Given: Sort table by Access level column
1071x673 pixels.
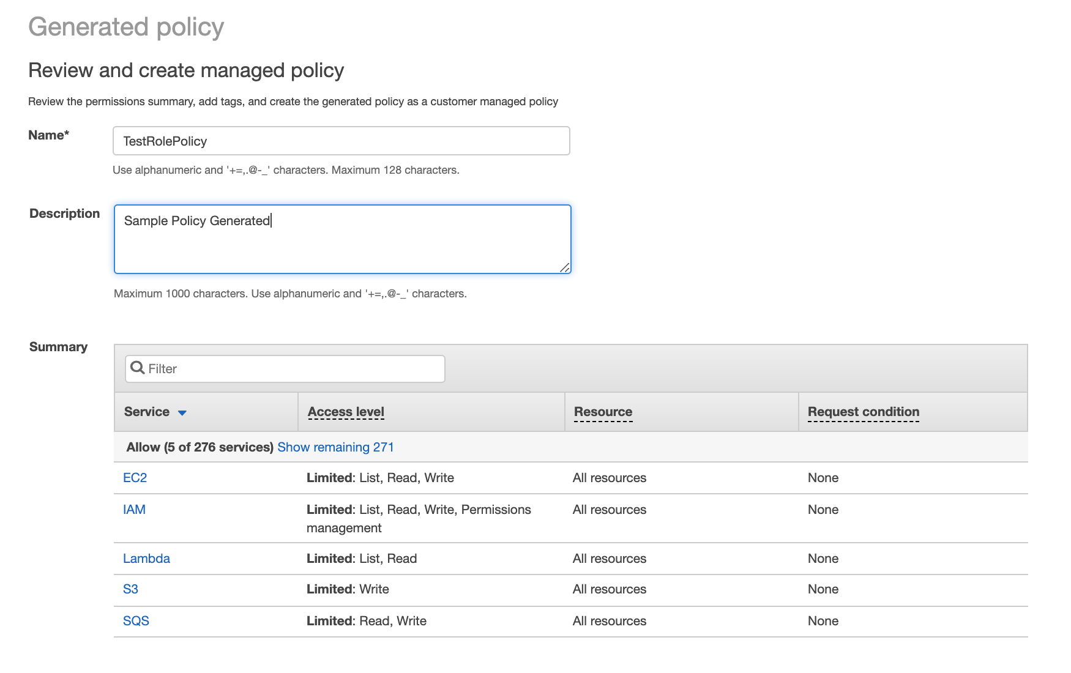Looking at the screenshot, I should pos(346,412).
